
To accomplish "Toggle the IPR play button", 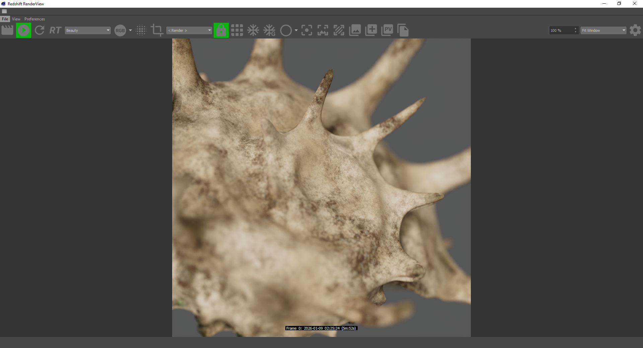I will [23, 30].
